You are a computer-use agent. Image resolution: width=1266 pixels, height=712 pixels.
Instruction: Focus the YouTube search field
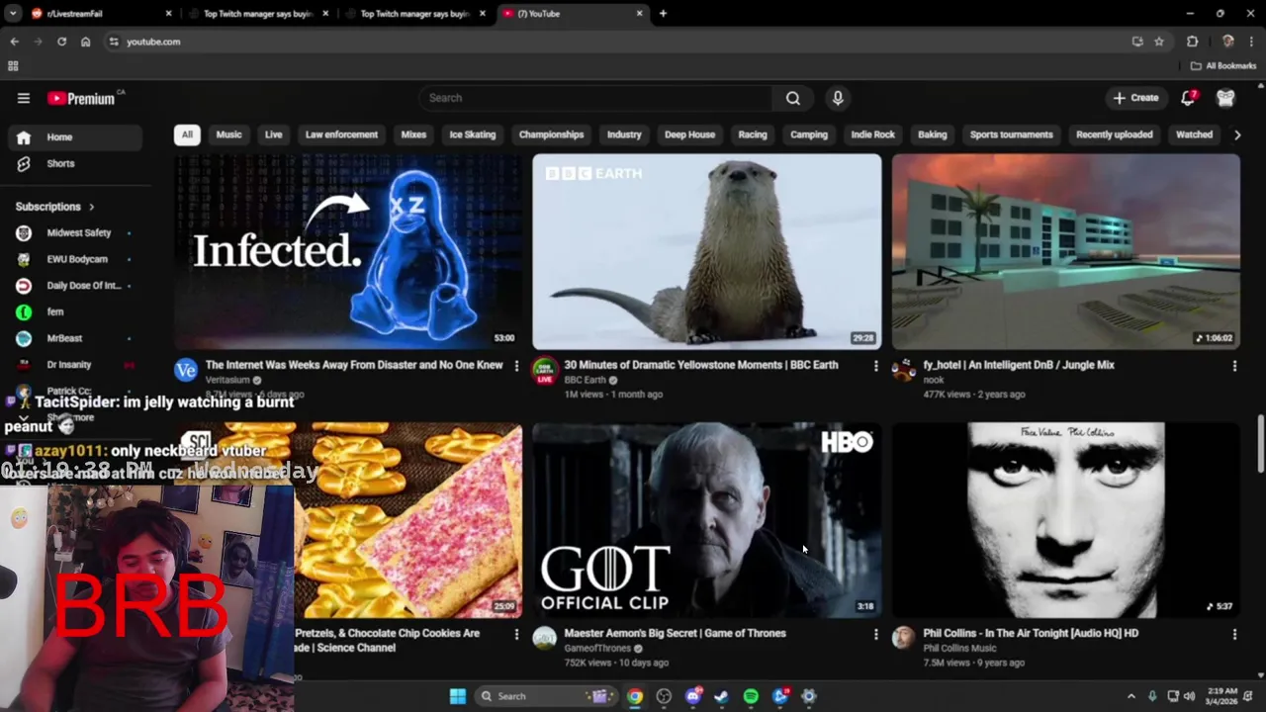click(x=595, y=98)
